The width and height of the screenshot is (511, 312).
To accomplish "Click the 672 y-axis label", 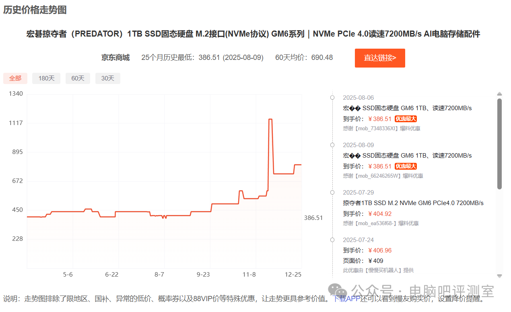I will pyautogui.click(x=17, y=181).
